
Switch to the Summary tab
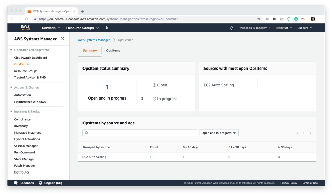click(x=90, y=50)
